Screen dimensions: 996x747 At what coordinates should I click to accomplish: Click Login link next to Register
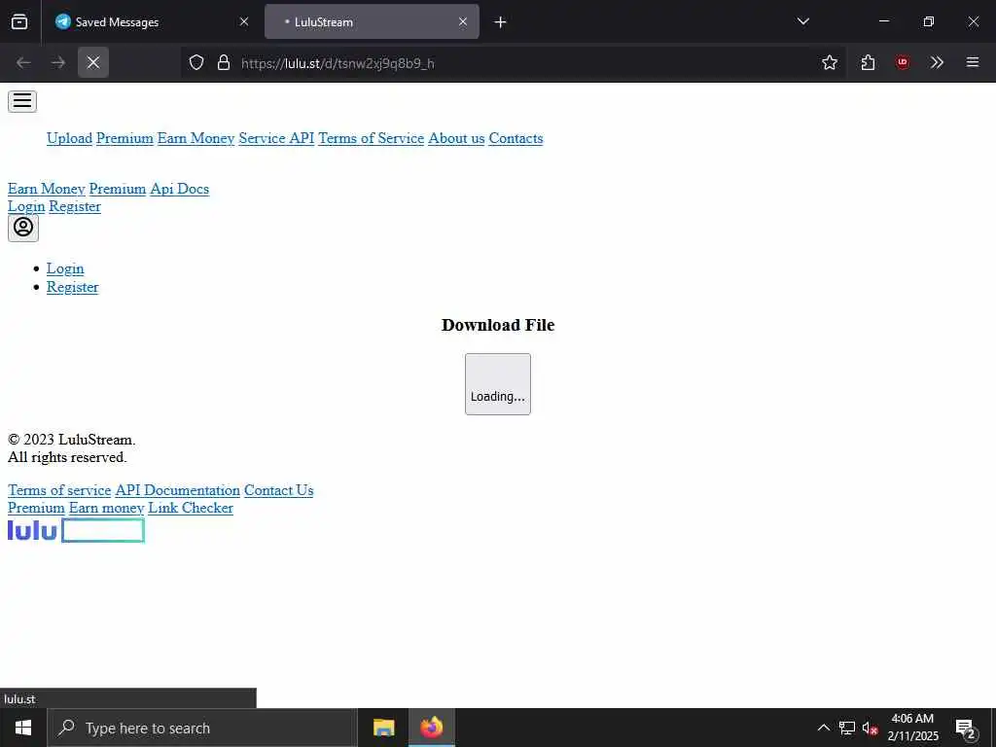(x=26, y=206)
